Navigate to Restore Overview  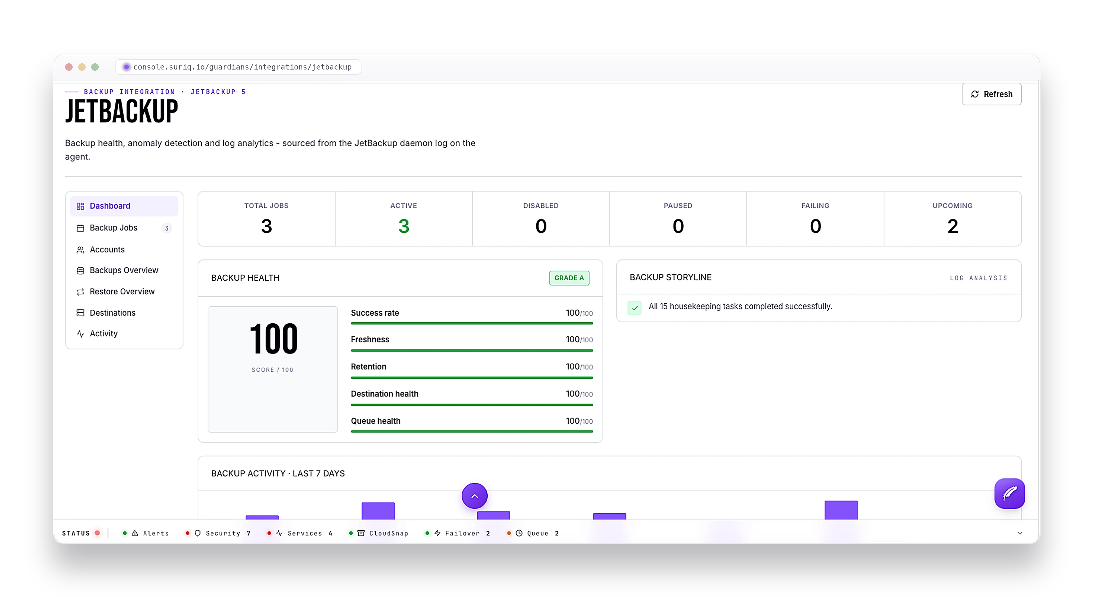click(x=124, y=292)
